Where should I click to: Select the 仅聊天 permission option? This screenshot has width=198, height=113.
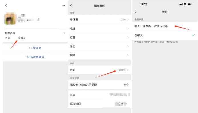point(165,35)
